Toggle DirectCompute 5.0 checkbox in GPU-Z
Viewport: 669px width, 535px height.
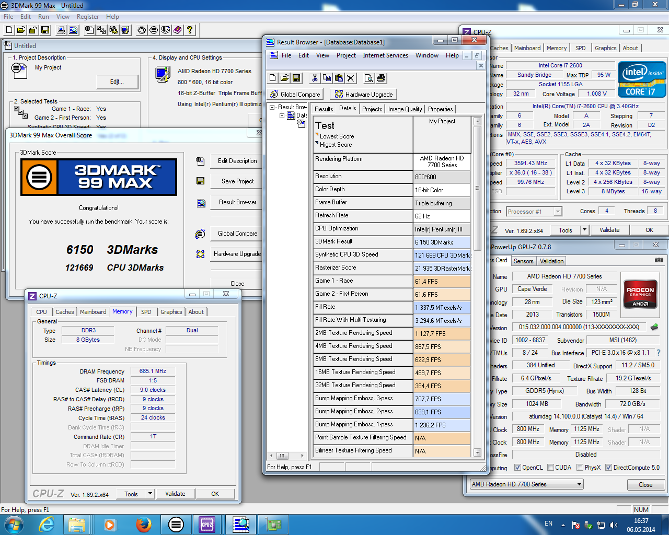pos(608,468)
